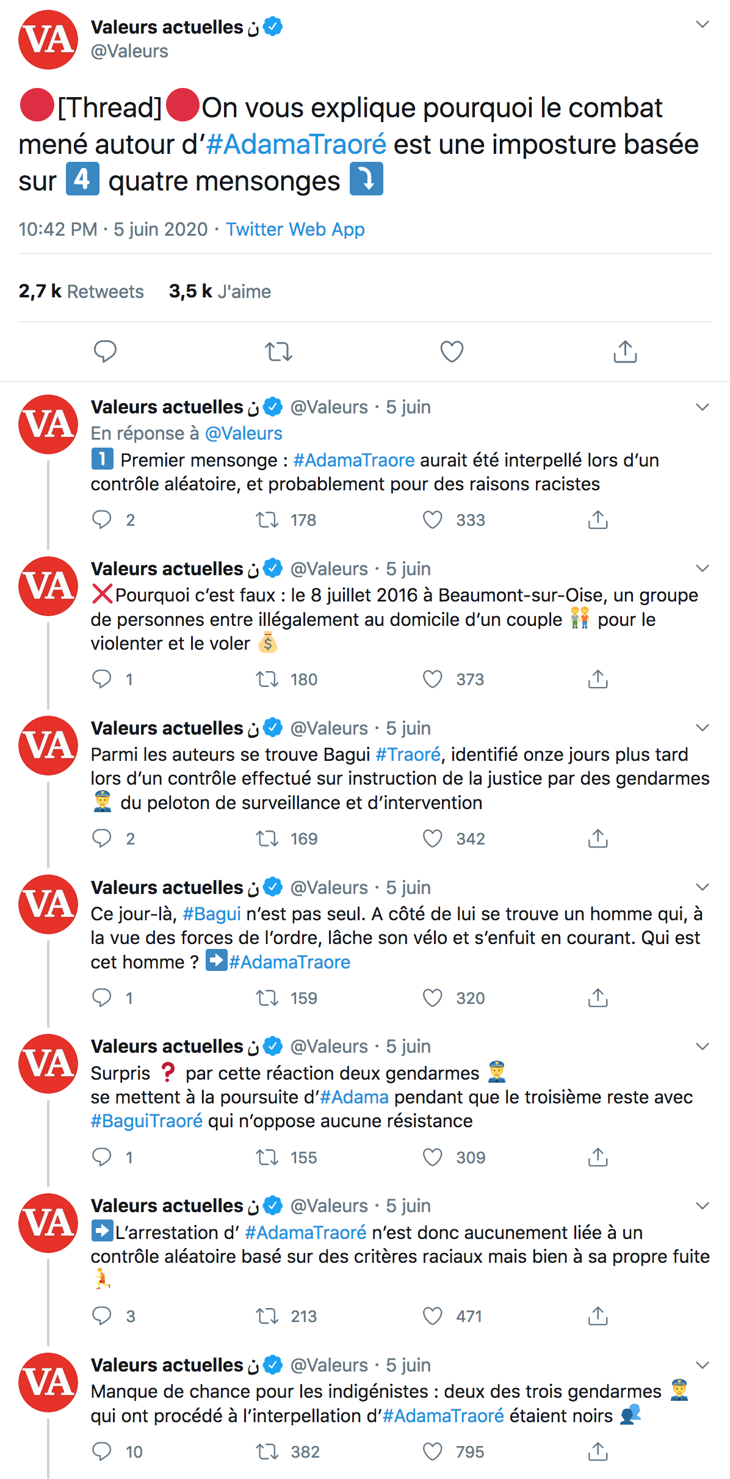The height and width of the screenshot is (1479, 730).
Task: Expand options for the 'Premier mensonge' tweet
Action: point(703,407)
